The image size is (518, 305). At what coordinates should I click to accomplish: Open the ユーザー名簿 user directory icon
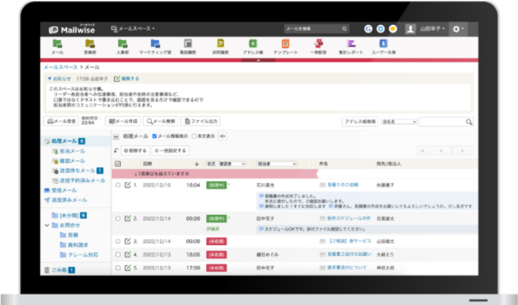(x=383, y=44)
